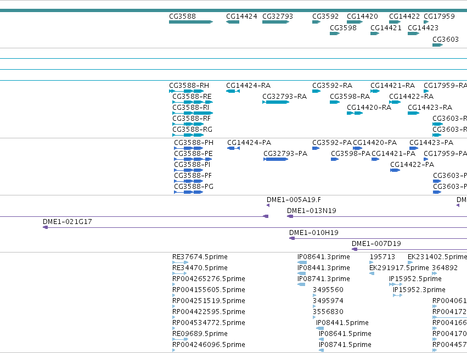Click EST IP08441.3prime
The image size is (467, 353).
click(x=323, y=268)
